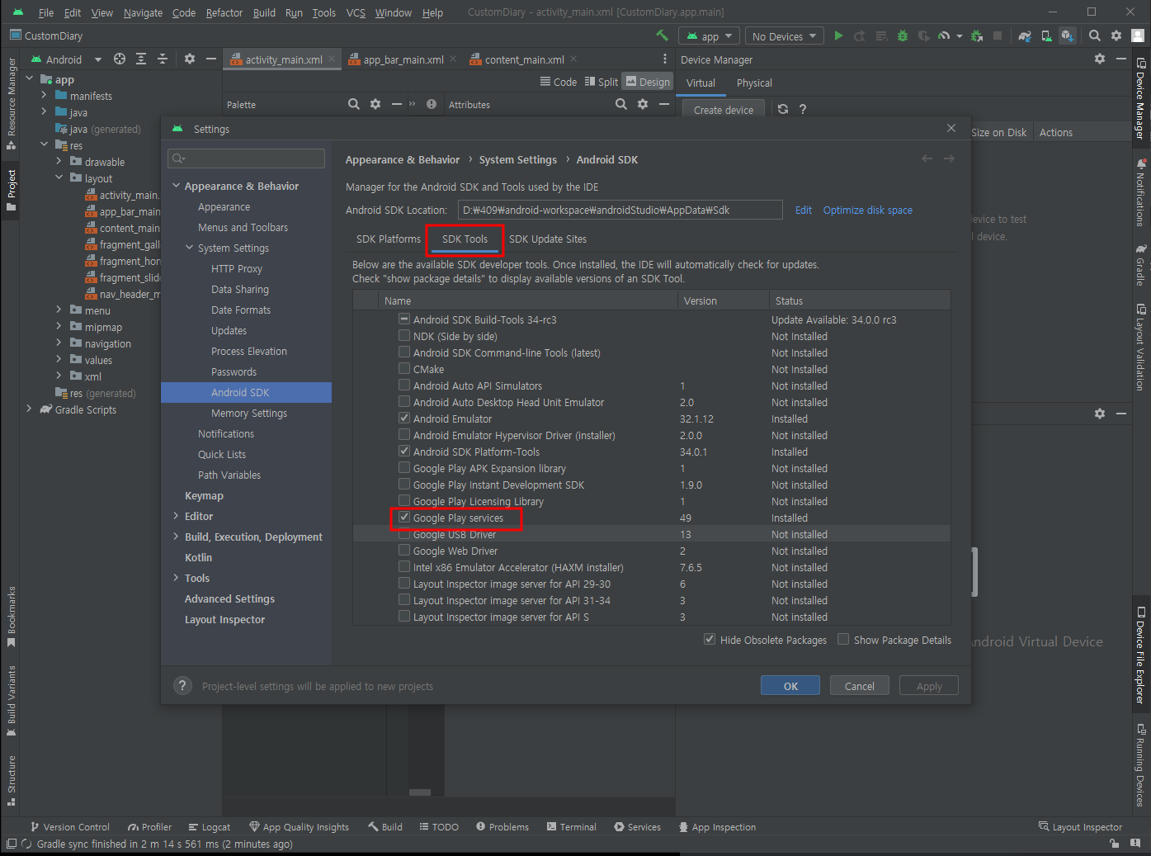Check Intel x86 Emulator Accelerator checkbox
The width and height of the screenshot is (1151, 856).
(x=404, y=567)
